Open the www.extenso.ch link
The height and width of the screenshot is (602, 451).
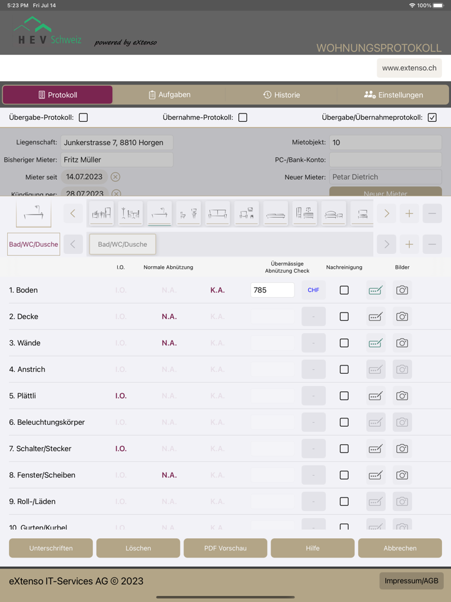tap(409, 68)
